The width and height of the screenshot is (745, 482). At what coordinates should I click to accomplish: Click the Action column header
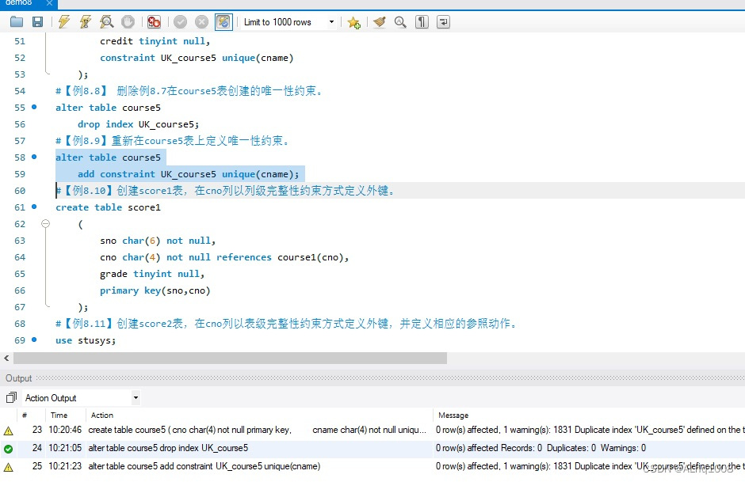tap(102, 415)
